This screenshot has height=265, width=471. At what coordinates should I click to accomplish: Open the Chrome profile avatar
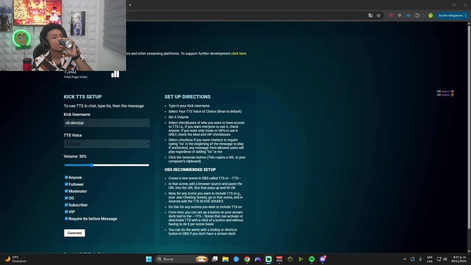[x=431, y=15]
